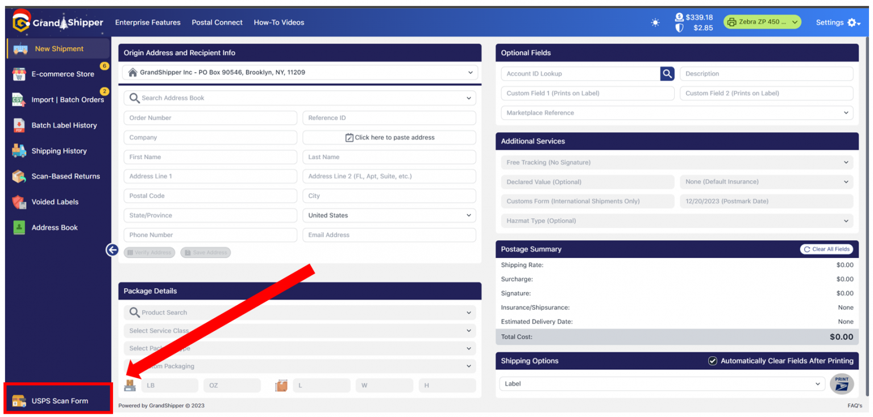The height and width of the screenshot is (417, 873).
Task: Toggle Automatically Clear Fields After Printing checkbox
Action: pos(712,361)
